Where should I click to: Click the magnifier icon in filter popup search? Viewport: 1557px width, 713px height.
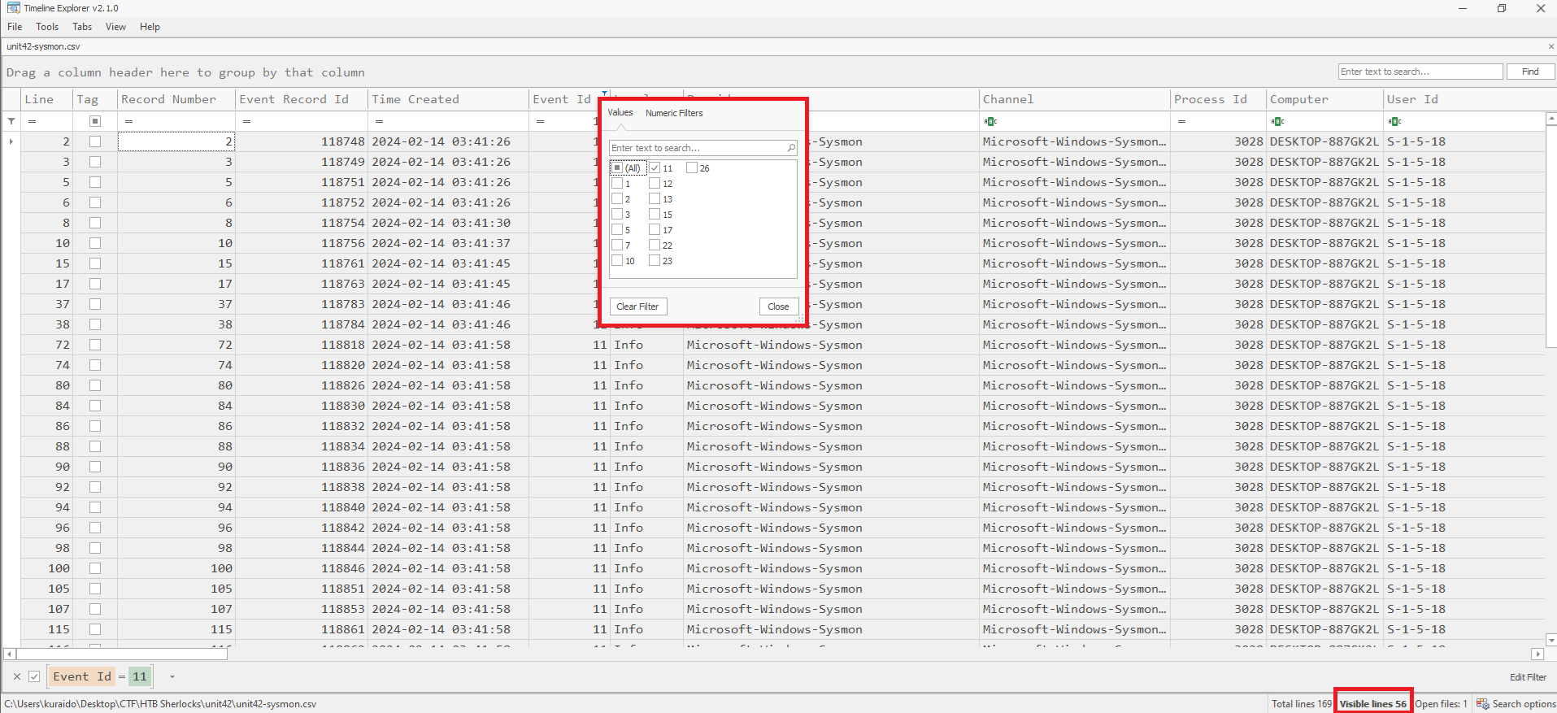click(790, 148)
